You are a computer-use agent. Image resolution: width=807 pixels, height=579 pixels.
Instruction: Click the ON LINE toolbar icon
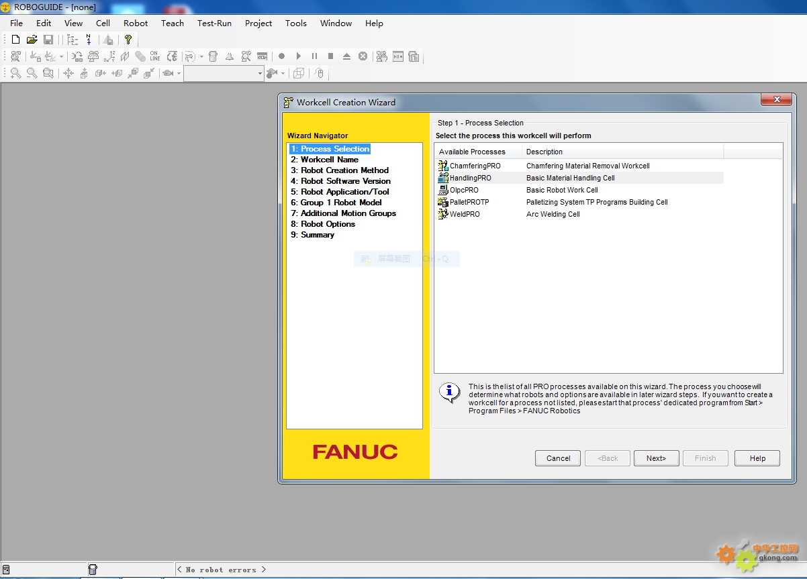point(155,56)
